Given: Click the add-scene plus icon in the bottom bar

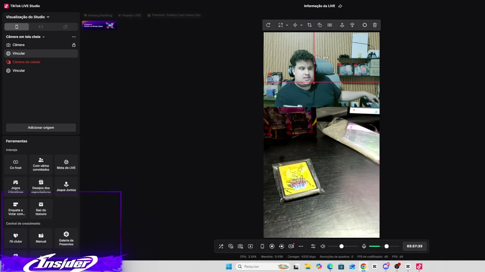Looking at the screenshot, I should point(250,246).
